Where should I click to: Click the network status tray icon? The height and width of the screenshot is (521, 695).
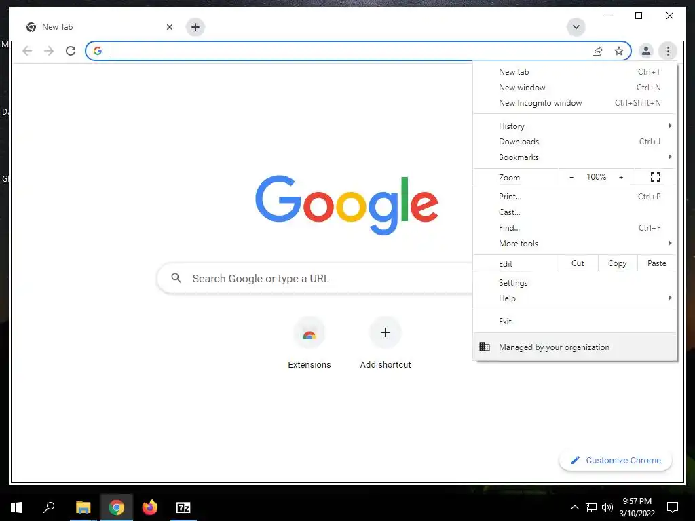[x=591, y=507]
